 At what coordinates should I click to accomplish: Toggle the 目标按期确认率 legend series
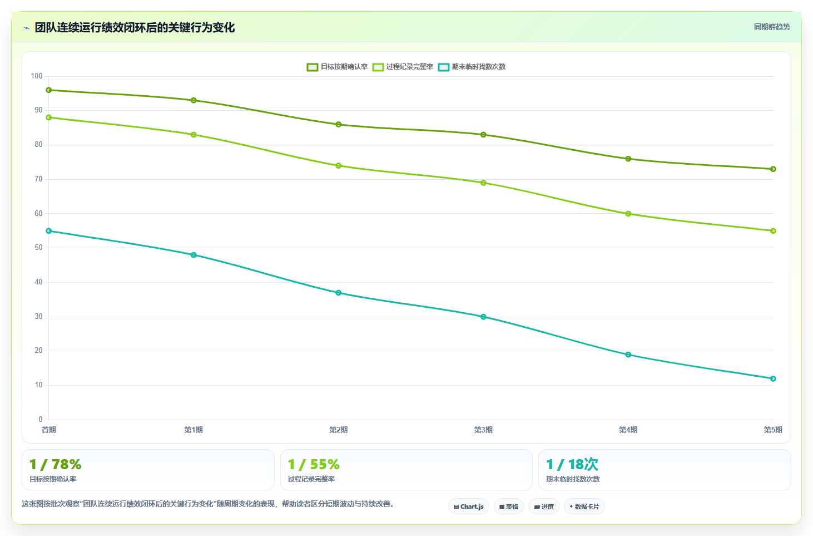point(337,67)
